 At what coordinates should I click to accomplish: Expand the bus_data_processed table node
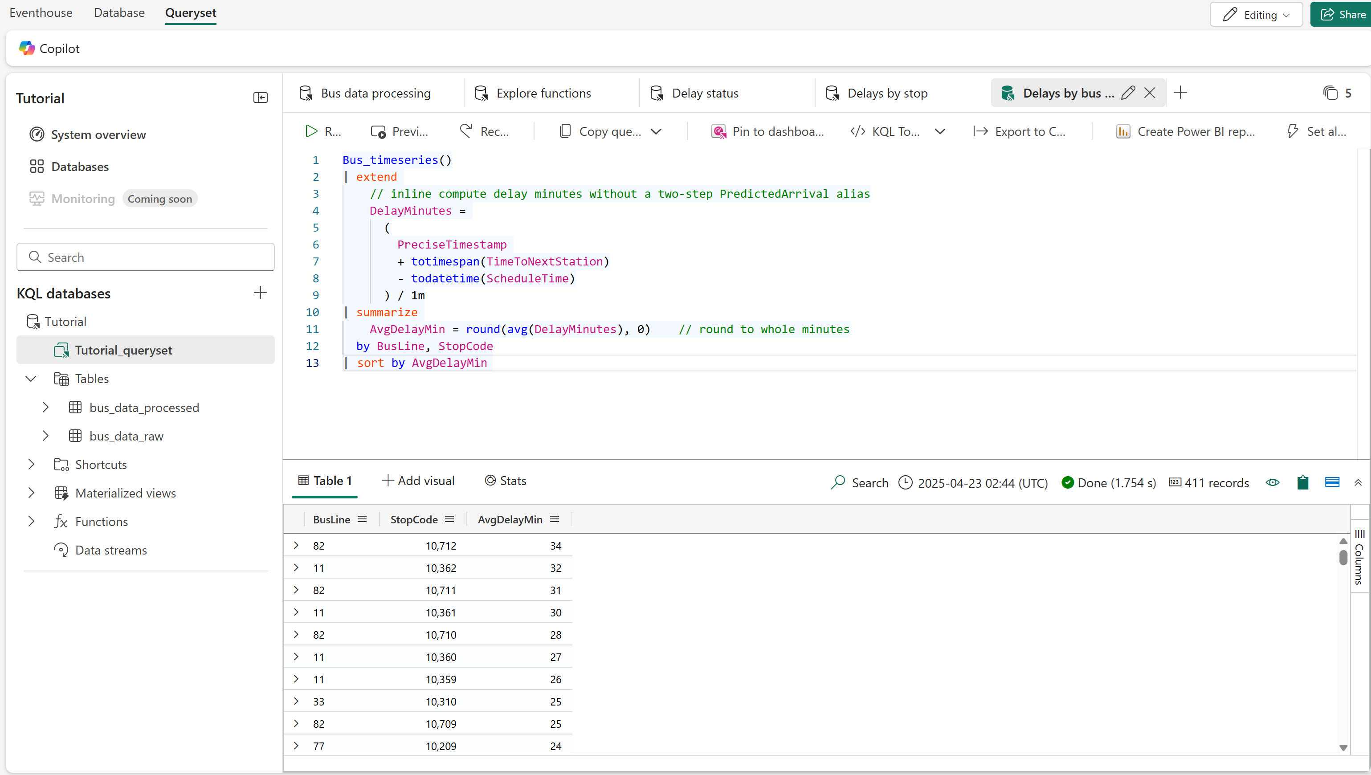(x=46, y=407)
